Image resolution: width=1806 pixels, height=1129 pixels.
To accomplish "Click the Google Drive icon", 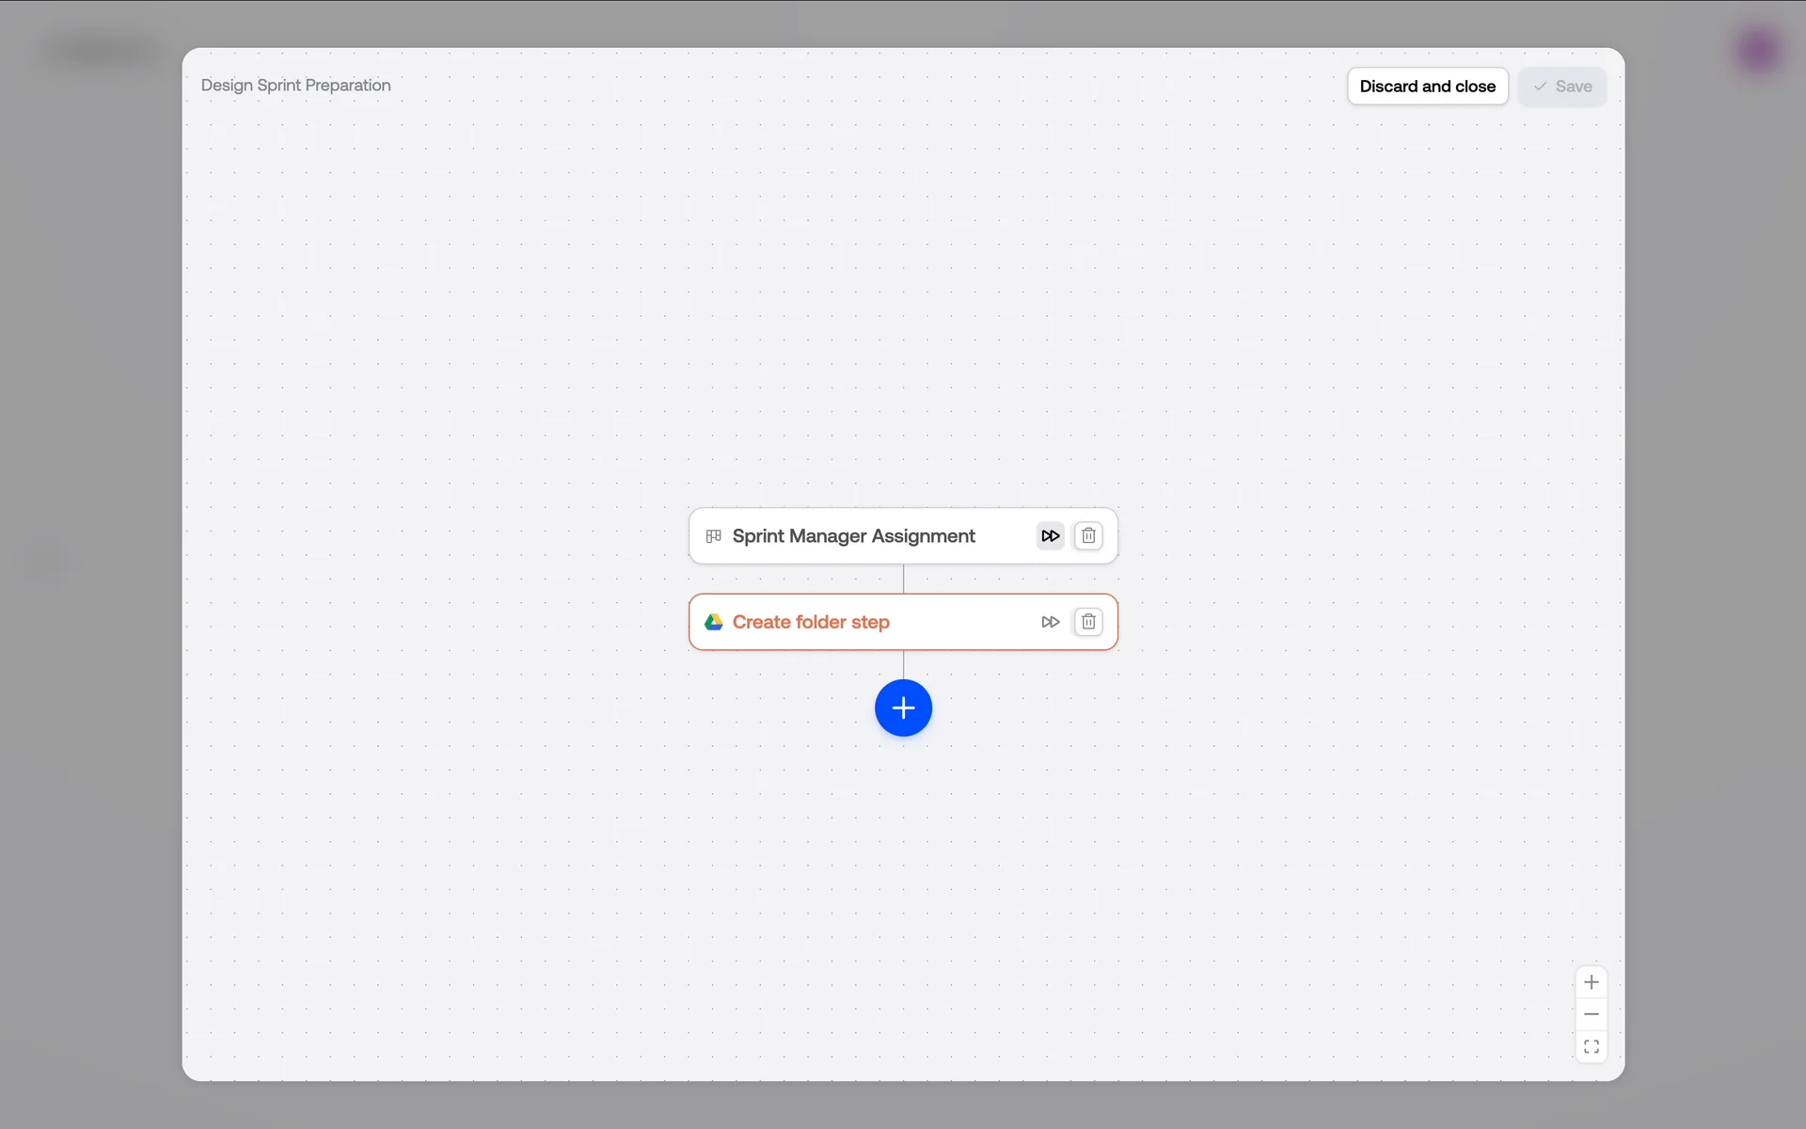I will pos(714,622).
